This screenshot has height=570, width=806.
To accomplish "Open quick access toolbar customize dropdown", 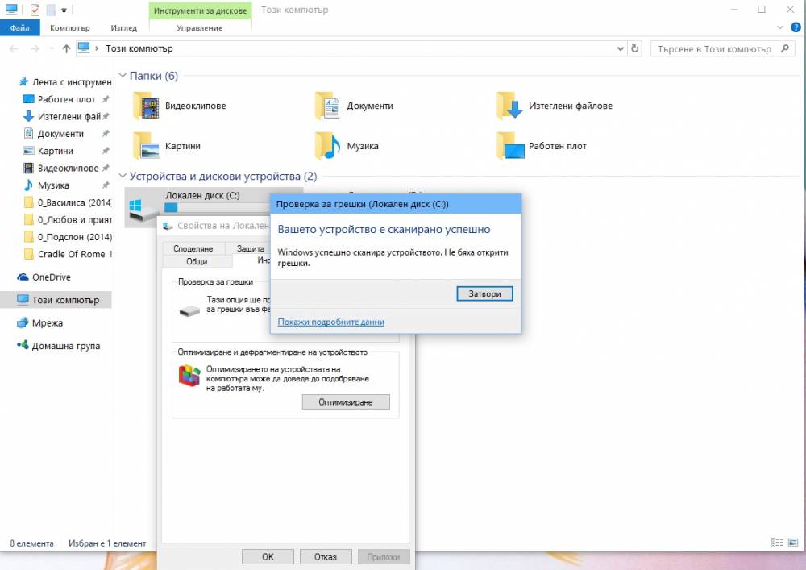I will tap(64, 10).
